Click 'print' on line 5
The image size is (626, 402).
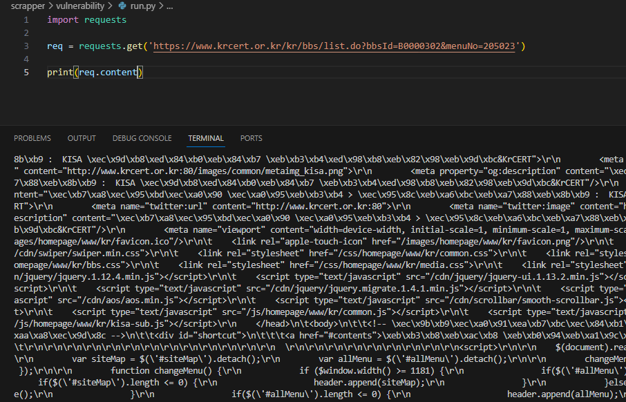(60, 73)
